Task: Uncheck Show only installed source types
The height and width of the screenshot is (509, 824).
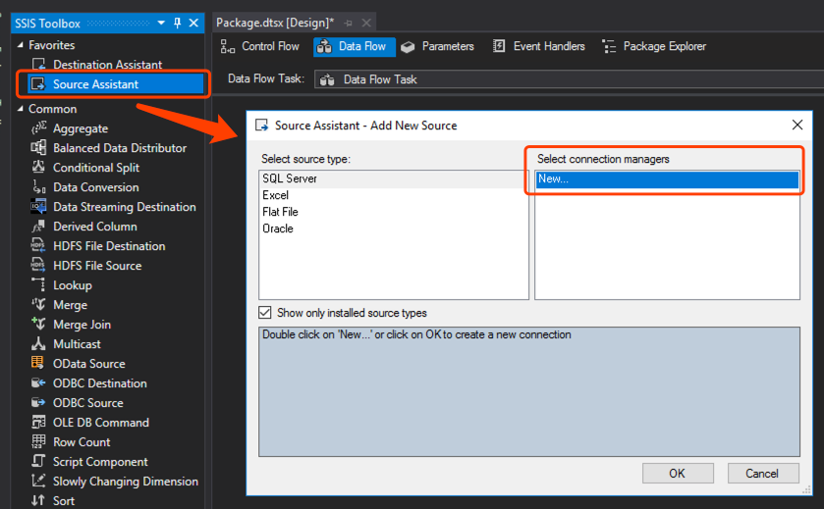Action: tap(265, 313)
